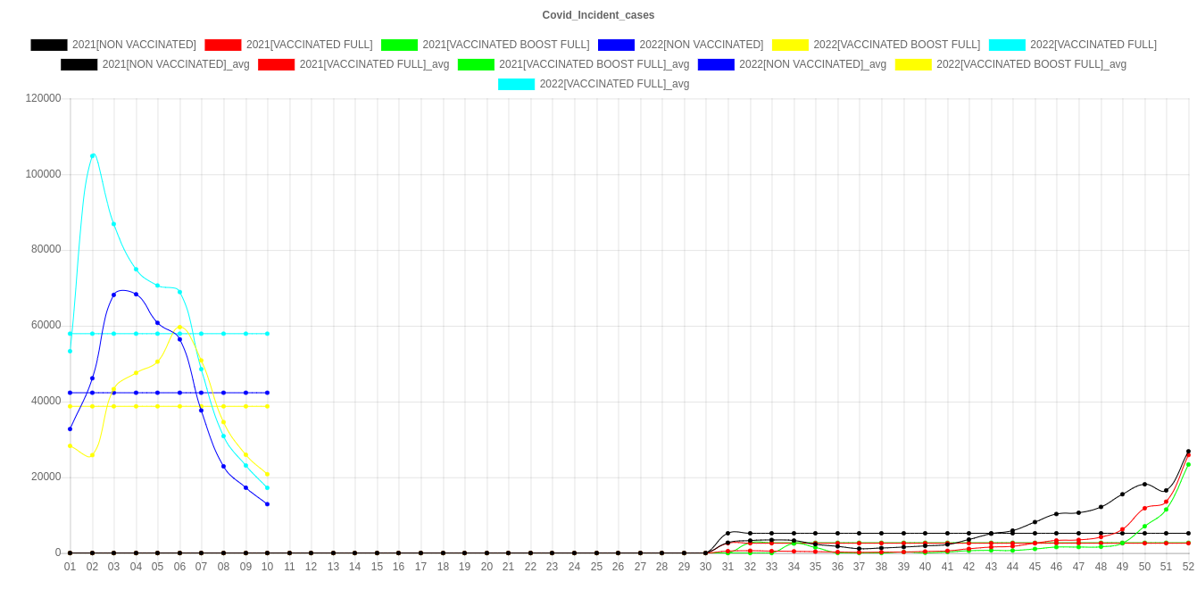Screen dimensions: 1197x598
Task: Click the red data point at week 52
Action: (x=1188, y=456)
